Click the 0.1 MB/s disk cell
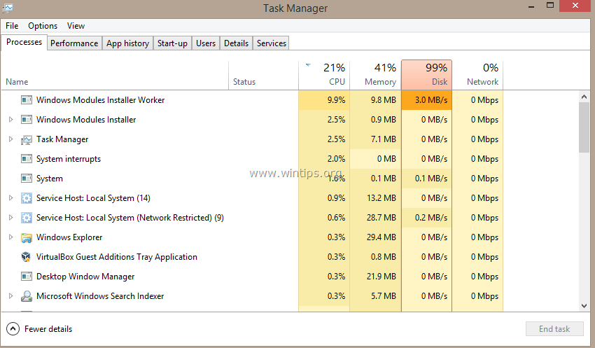Viewport: 595px width, 348px height. 426,179
